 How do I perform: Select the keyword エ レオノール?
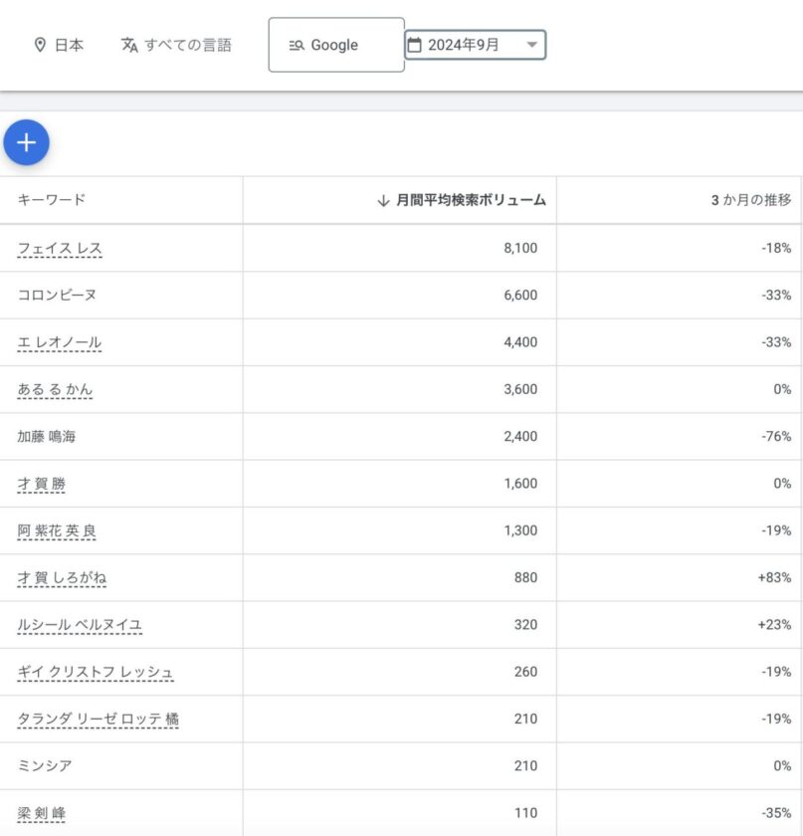point(60,341)
